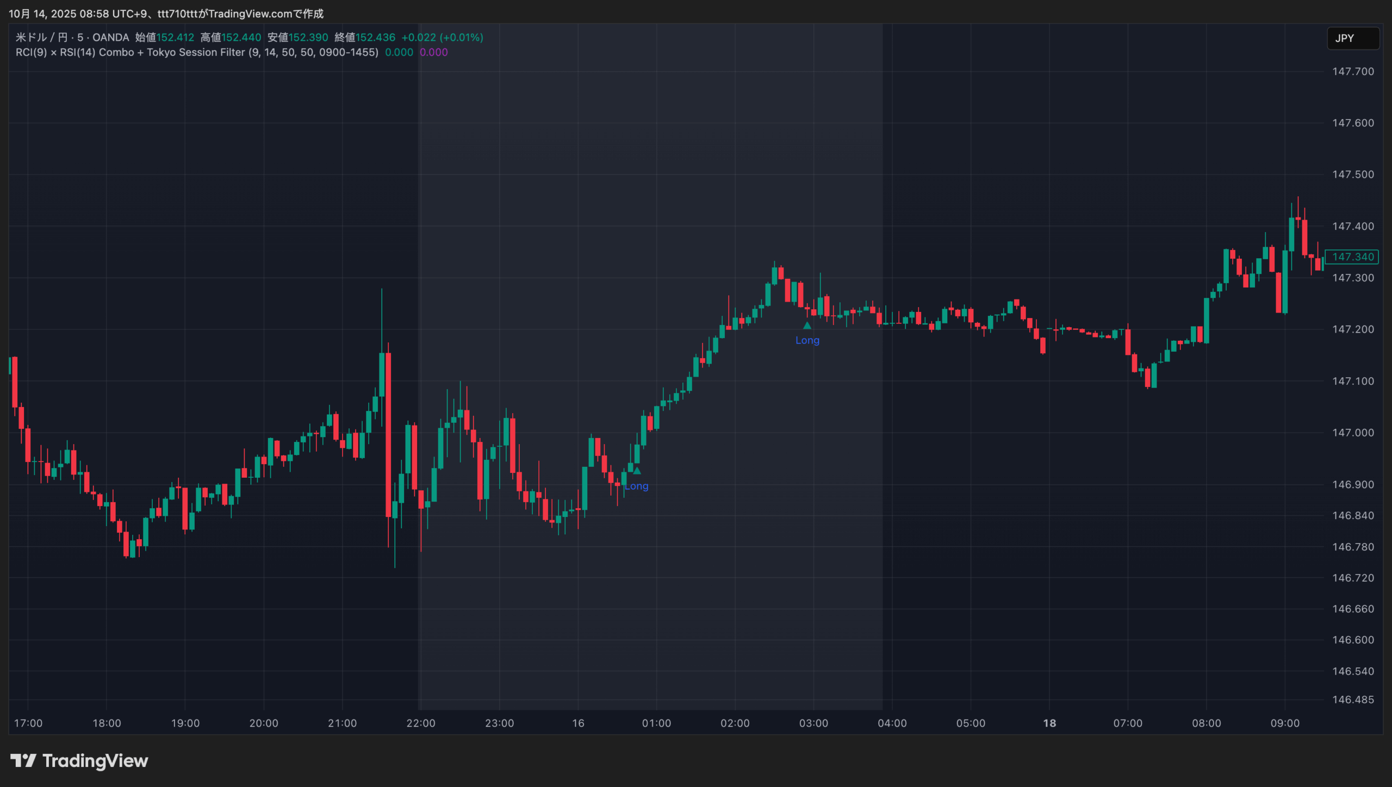Click the 高値152.440 high value
The image size is (1392, 787).
[x=231, y=38]
